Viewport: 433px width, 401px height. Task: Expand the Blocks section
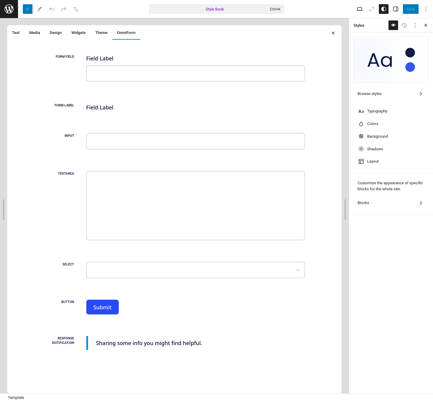391,203
